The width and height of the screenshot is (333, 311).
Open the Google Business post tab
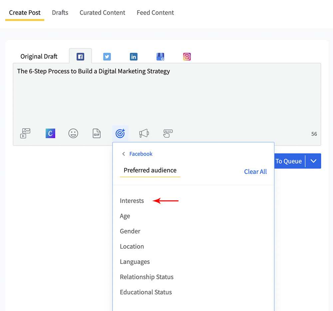point(160,57)
